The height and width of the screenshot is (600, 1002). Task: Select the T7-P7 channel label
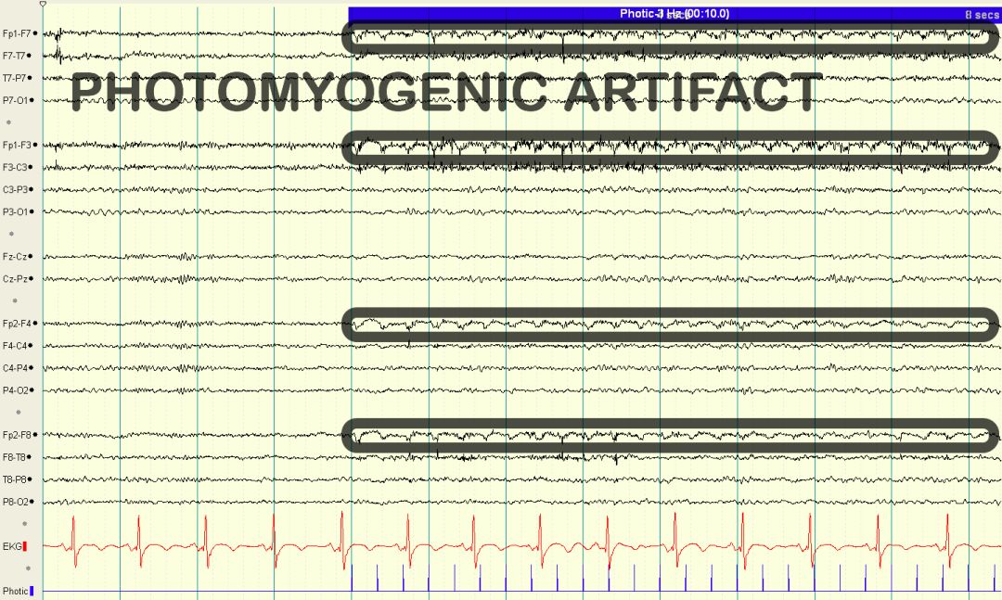14,78
